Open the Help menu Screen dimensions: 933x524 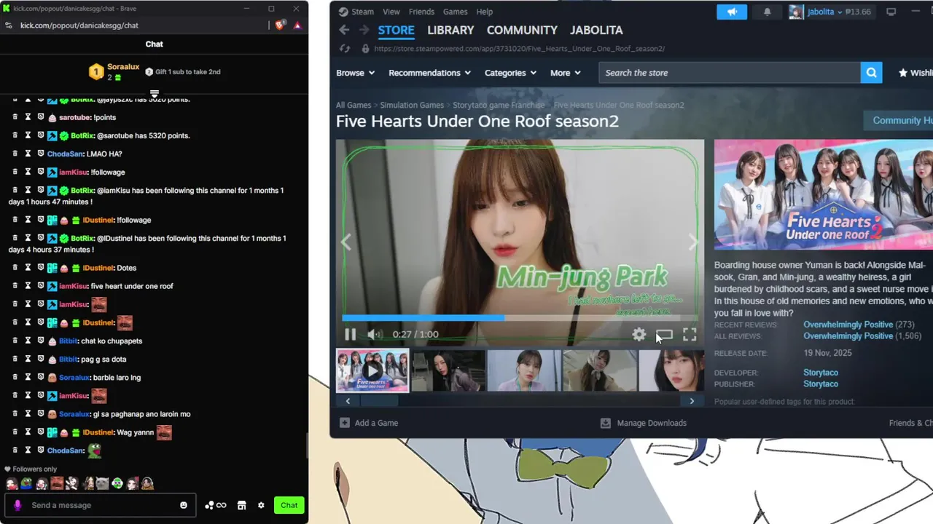[x=485, y=12]
